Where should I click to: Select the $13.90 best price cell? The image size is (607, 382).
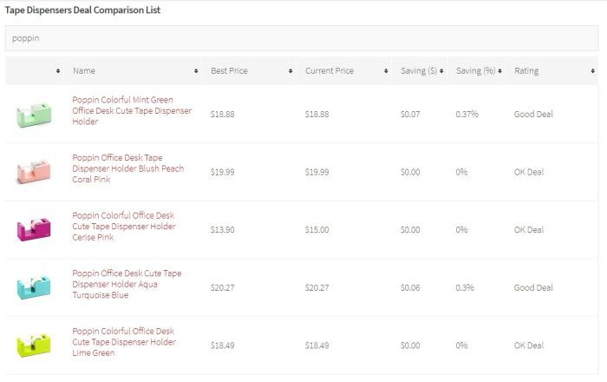tap(222, 230)
